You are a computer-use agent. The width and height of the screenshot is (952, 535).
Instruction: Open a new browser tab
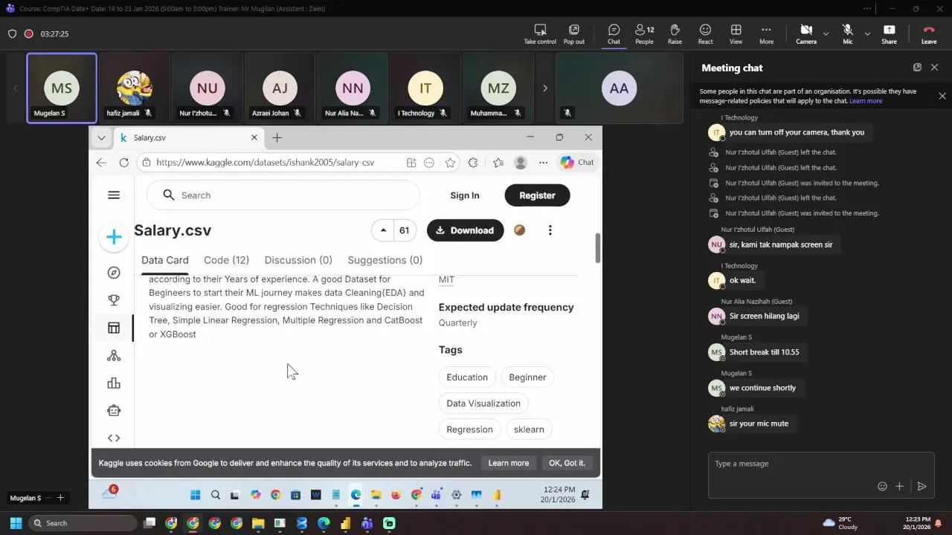click(277, 137)
